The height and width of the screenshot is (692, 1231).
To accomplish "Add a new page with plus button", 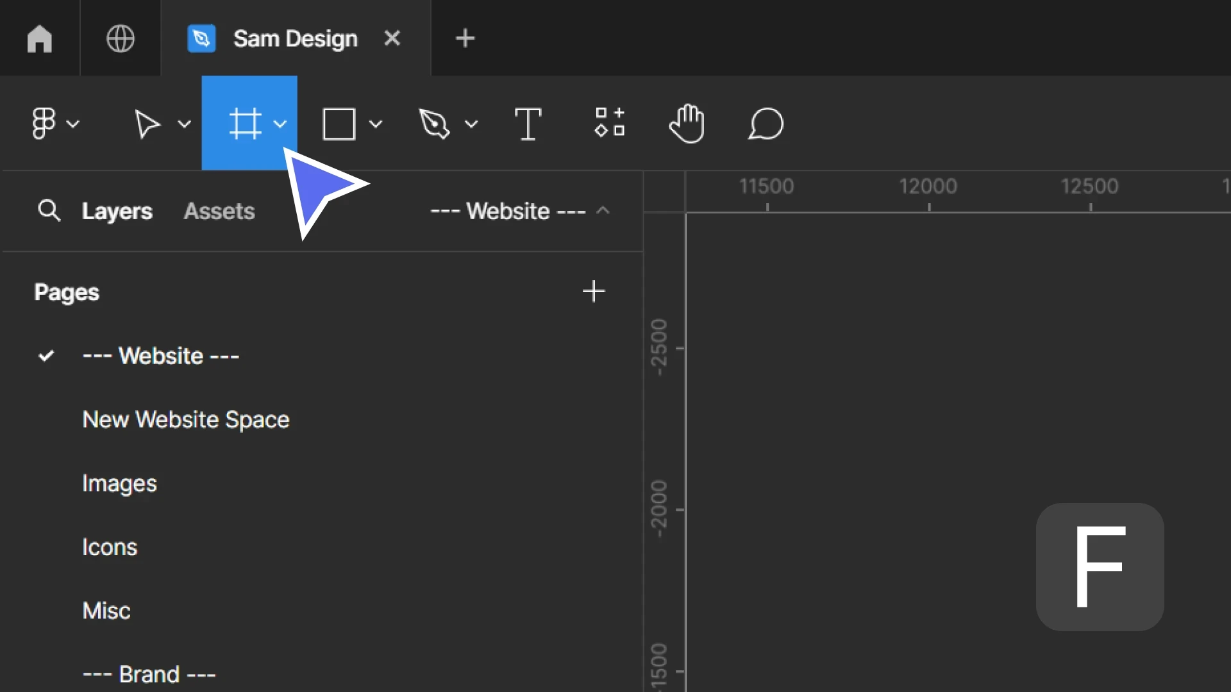I will point(594,292).
